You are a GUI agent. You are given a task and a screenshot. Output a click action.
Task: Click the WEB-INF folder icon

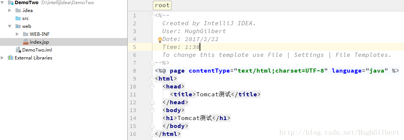pos(26,34)
